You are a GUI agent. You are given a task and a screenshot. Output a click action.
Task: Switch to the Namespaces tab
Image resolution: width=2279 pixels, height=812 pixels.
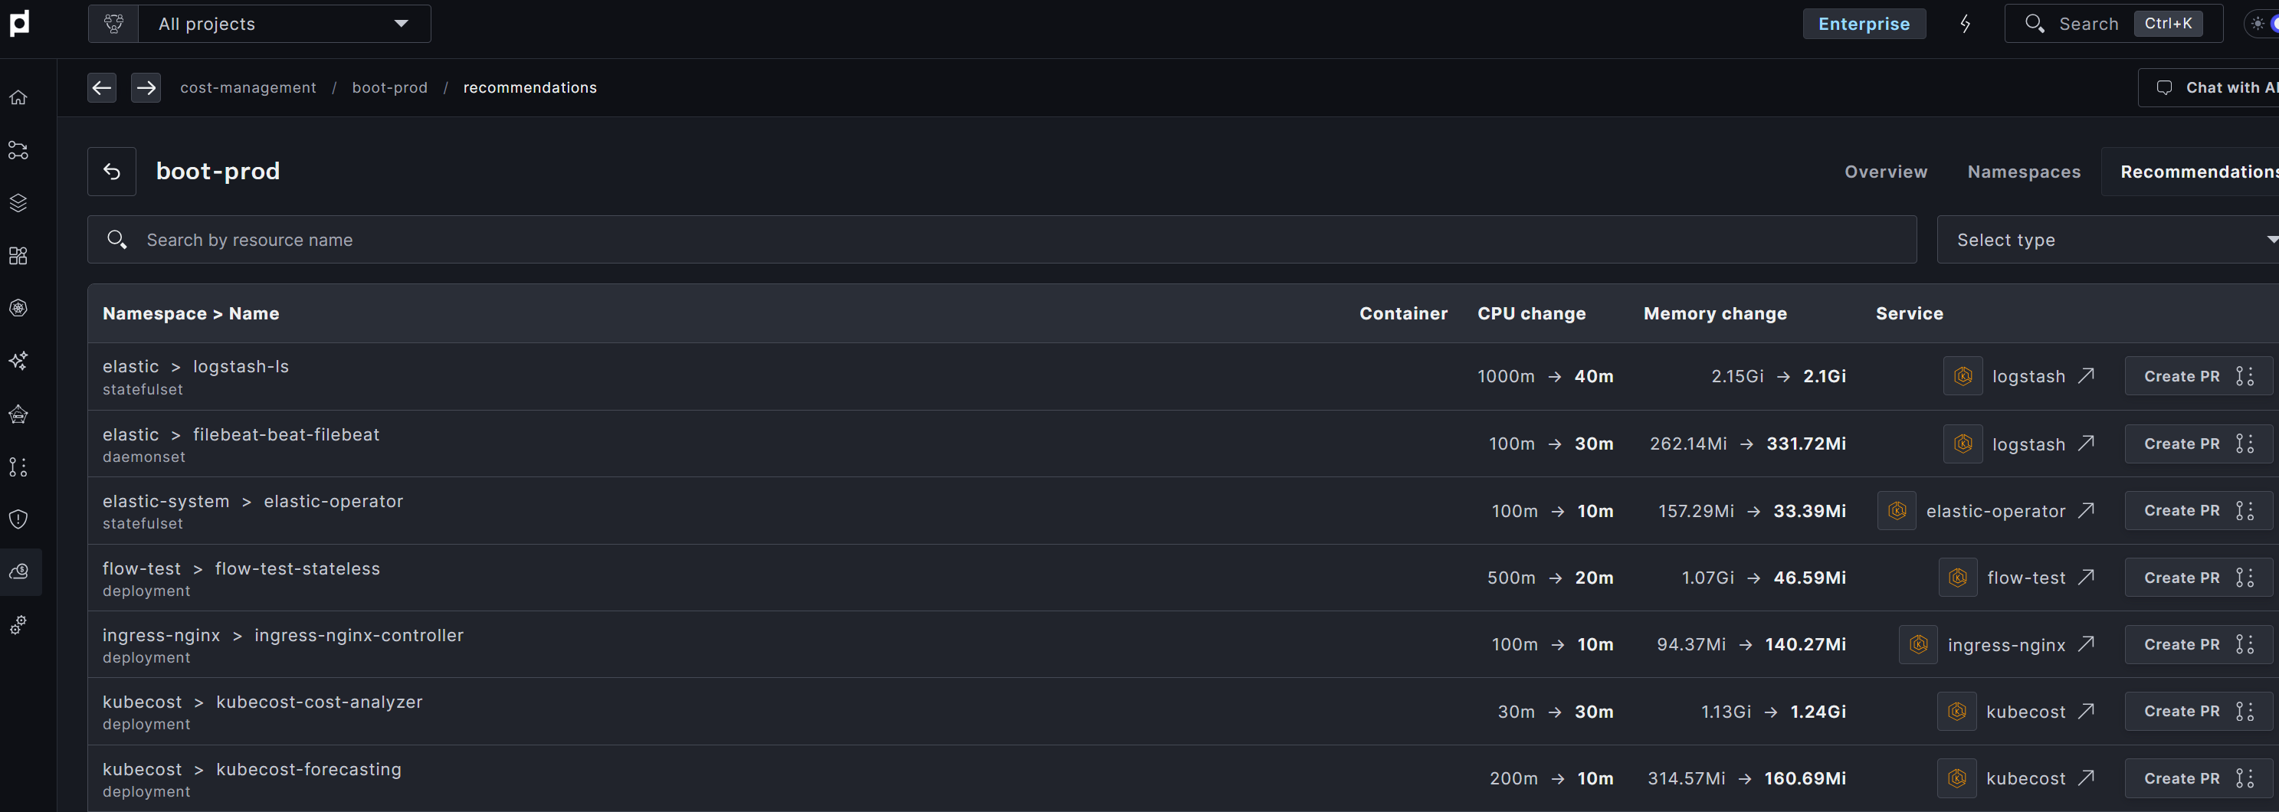(x=2023, y=172)
